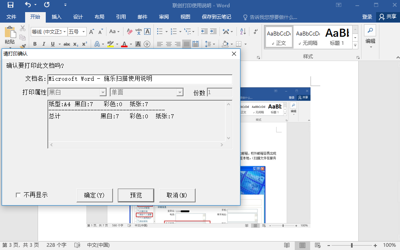Image resolution: width=400 pixels, height=250 pixels.
Task: Click the Save icon in the title bar
Action: point(11,5)
